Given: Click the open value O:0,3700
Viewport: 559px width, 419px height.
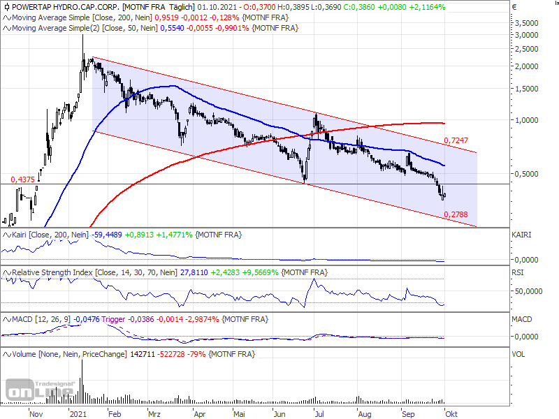Looking at the screenshot, I should pos(259,7).
